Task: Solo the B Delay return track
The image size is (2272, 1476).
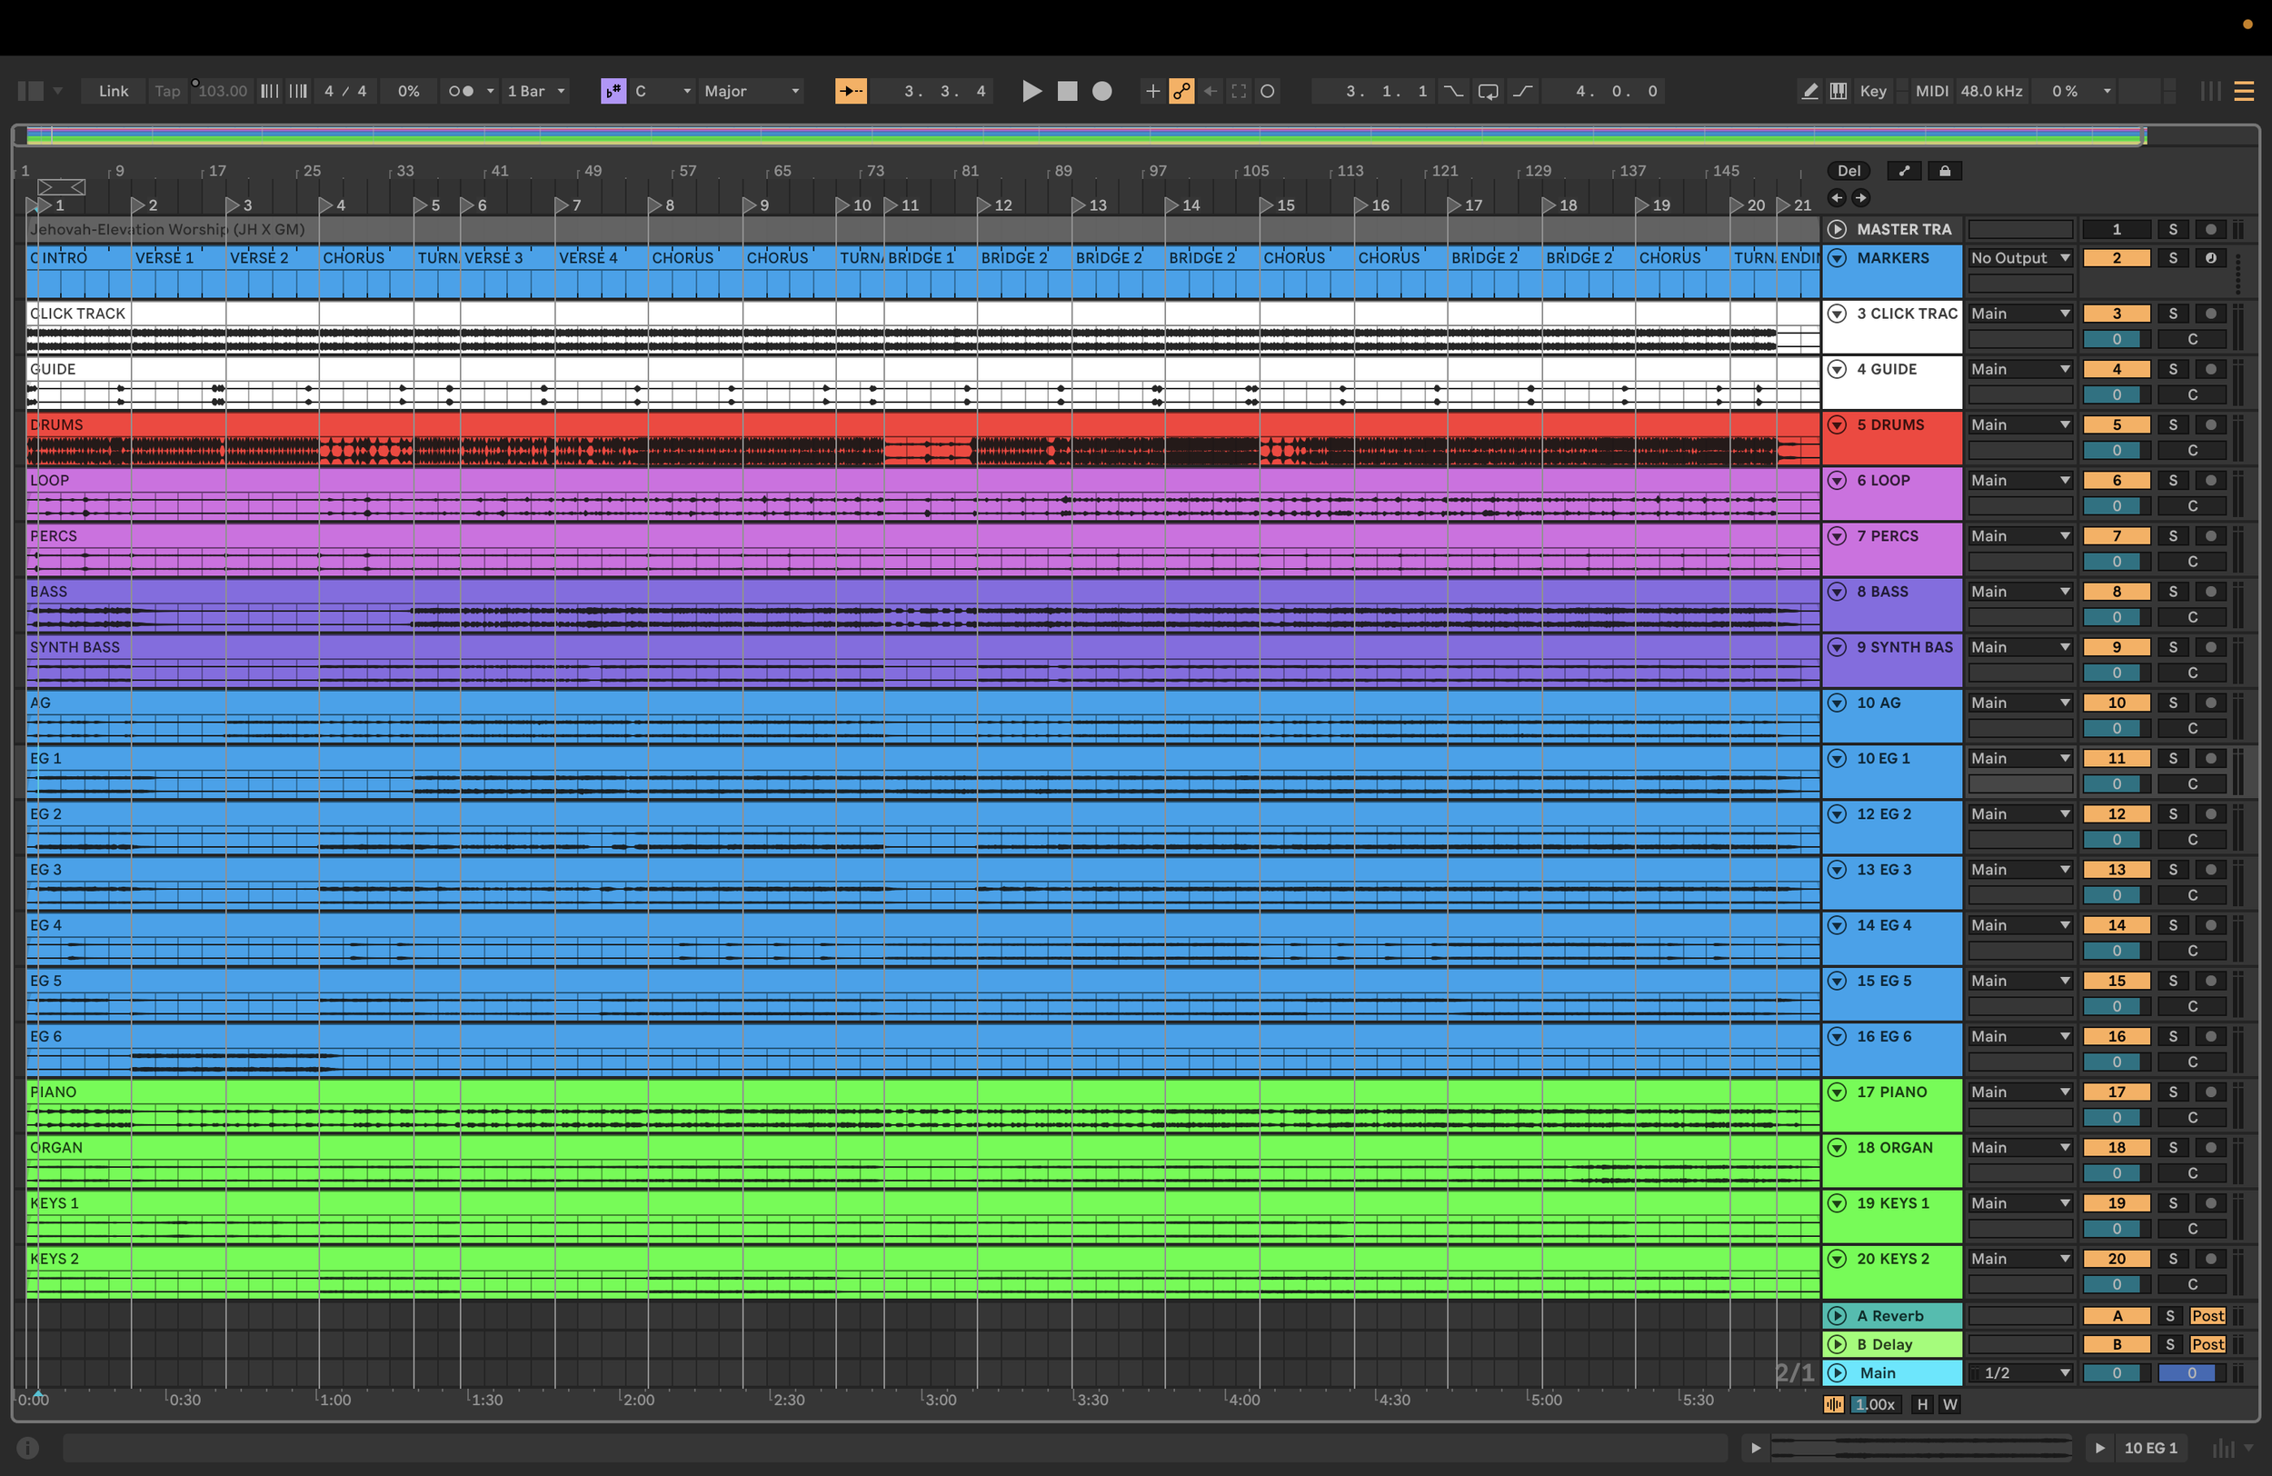Action: point(2170,1344)
